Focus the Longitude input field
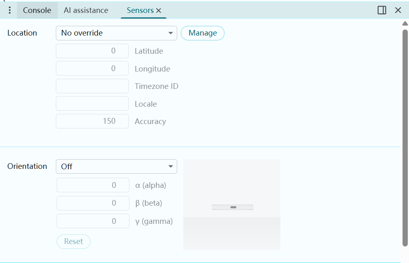 tap(92, 69)
